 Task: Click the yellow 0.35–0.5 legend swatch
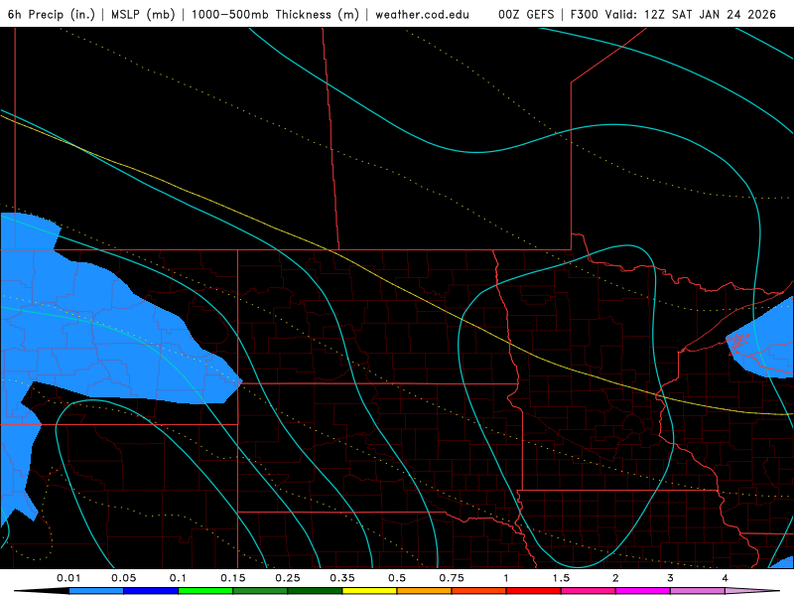pyautogui.click(x=369, y=591)
